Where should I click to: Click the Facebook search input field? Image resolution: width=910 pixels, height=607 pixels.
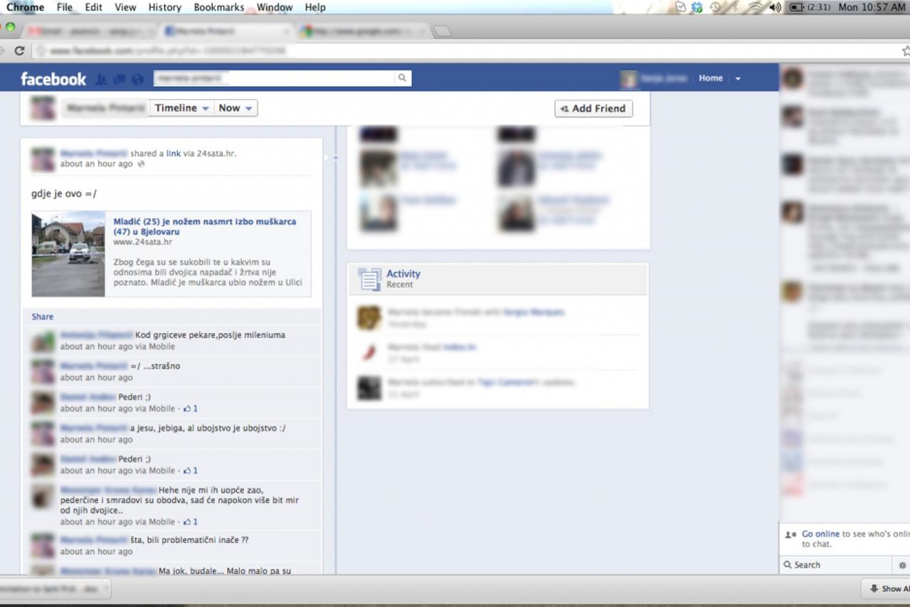[x=274, y=78]
